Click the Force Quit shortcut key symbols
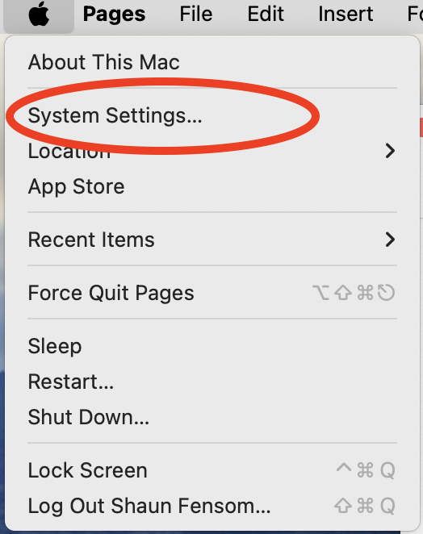This screenshot has width=423, height=534. click(354, 293)
